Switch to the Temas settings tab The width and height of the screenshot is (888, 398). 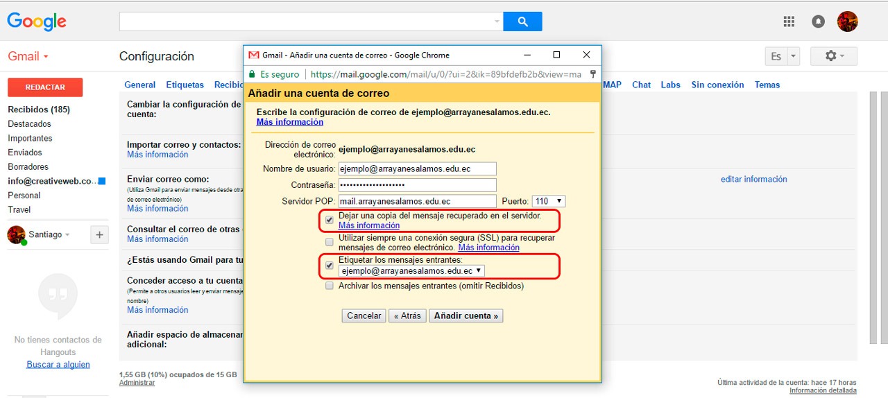coord(767,85)
